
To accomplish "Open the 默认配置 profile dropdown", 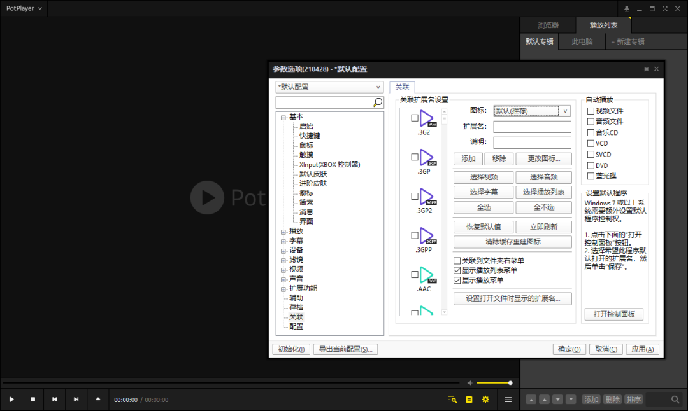I will click(329, 87).
